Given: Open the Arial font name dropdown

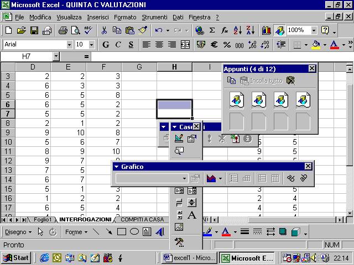Looking at the screenshot, I should pos(69,44).
